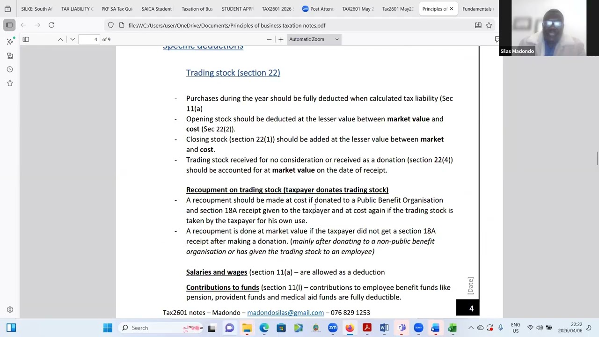
Task: Open Microsoft Store from the taskbar
Action: pos(281,328)
